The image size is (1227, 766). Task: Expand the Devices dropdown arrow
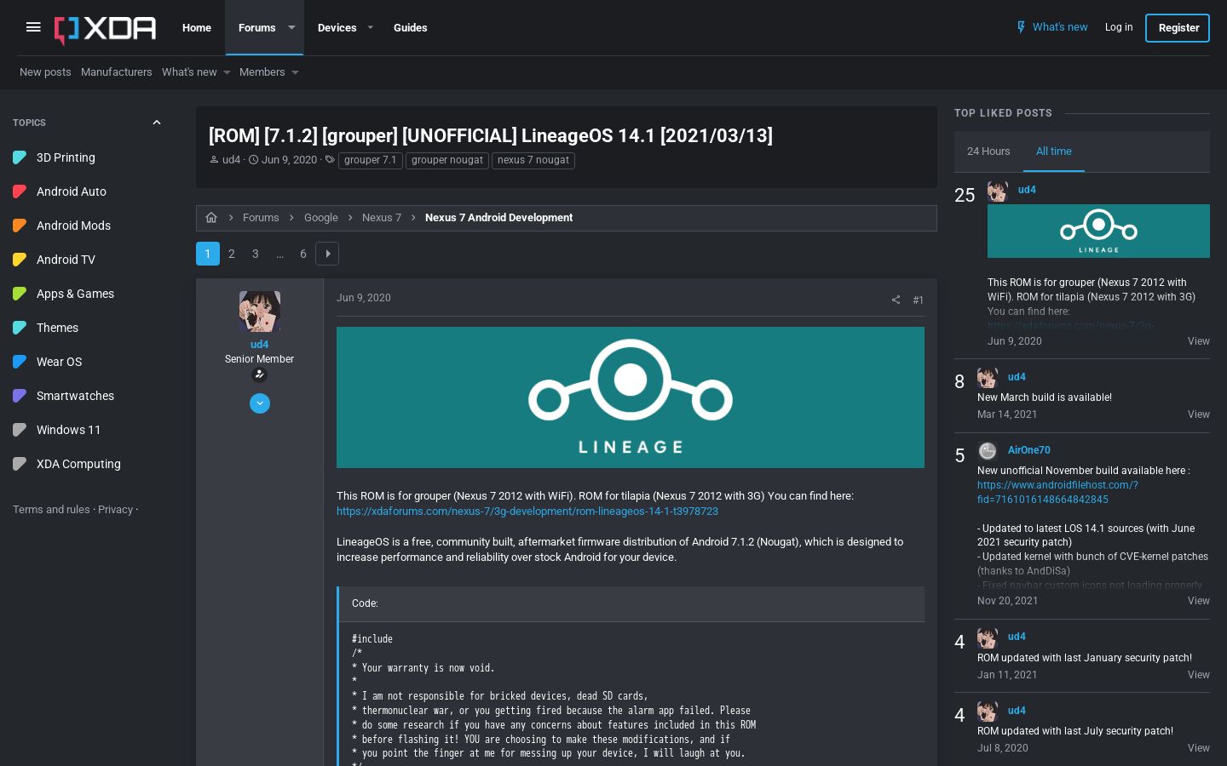pyautogui.click(x=370, y=27)
